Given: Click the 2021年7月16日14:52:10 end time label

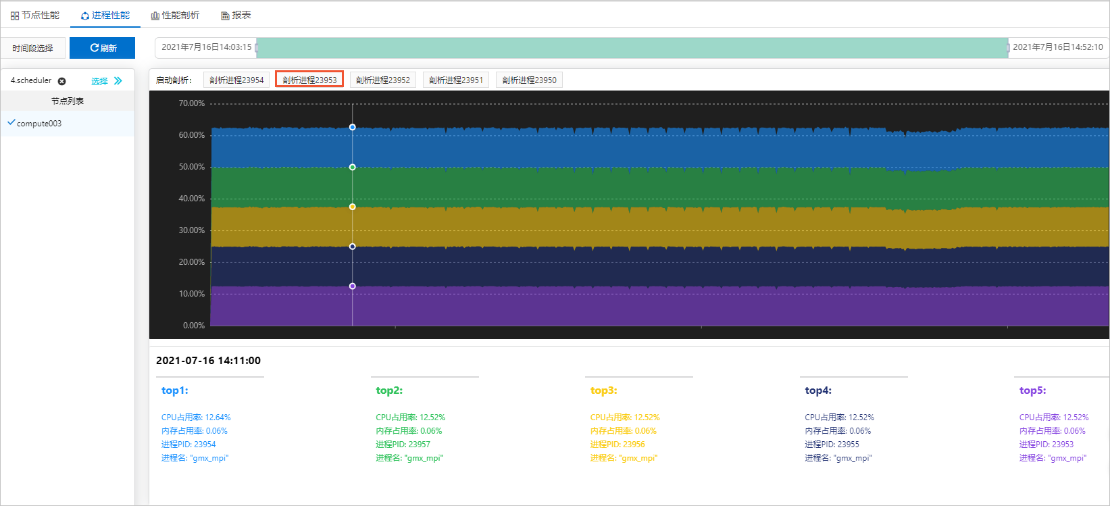Looking at the screenshot, I should click(x=1058, y=47).
